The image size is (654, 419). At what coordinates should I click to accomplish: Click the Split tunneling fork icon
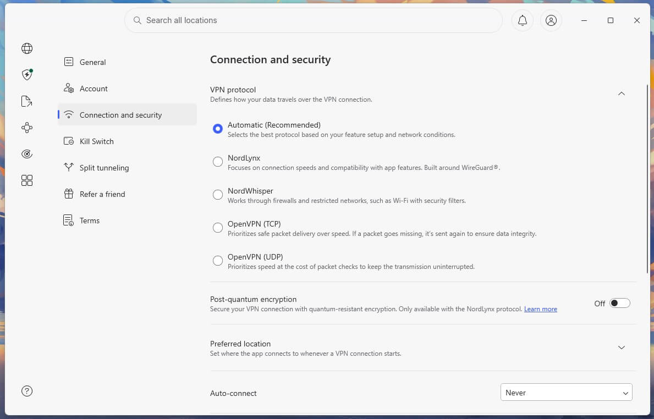69,168
